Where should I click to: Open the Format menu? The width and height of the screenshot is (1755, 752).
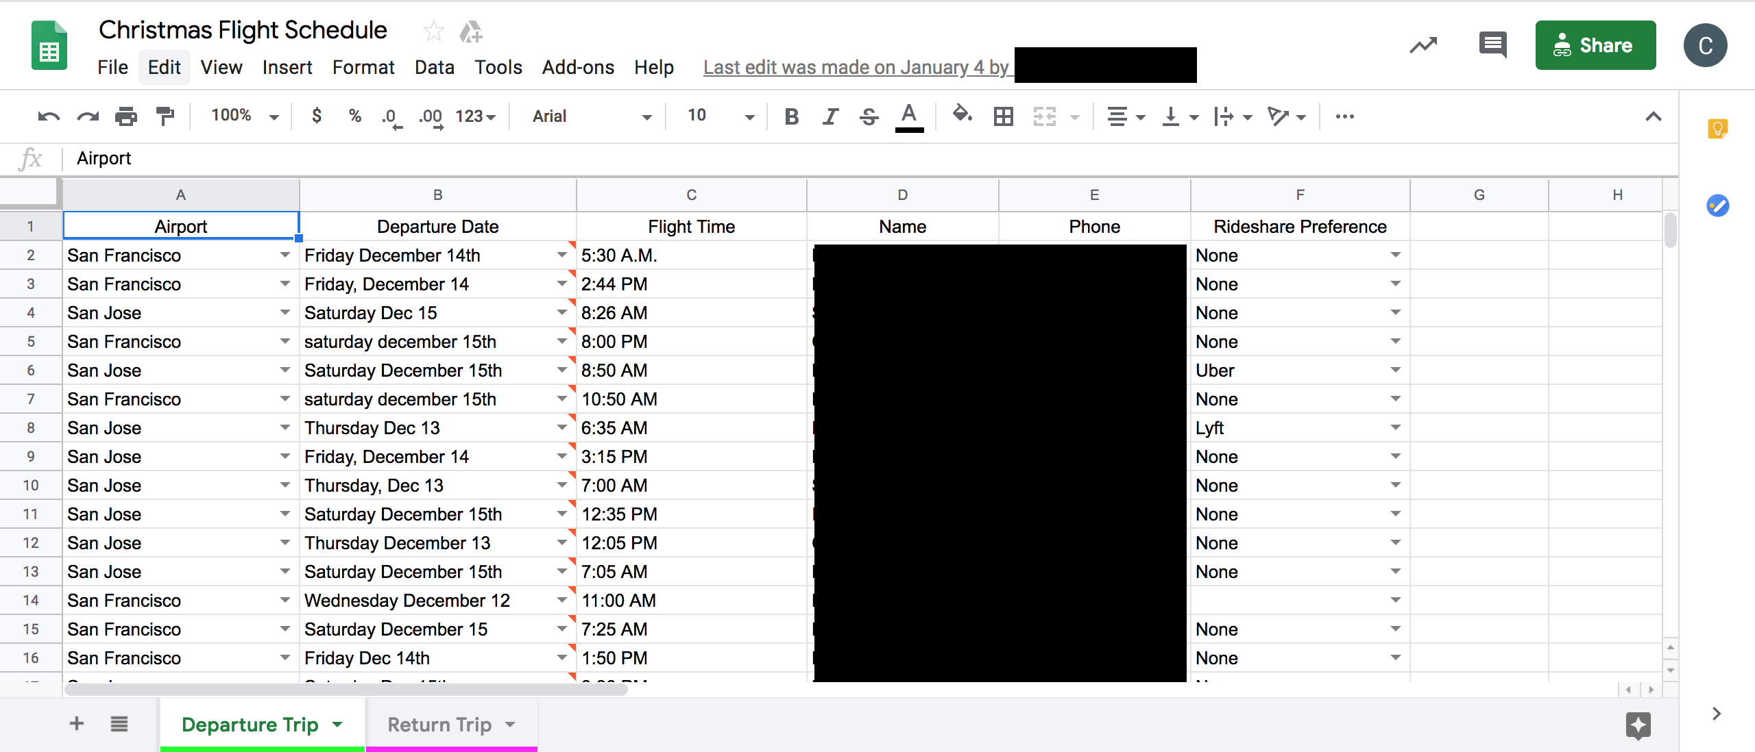pyautogui.click(x=363, y=67)
